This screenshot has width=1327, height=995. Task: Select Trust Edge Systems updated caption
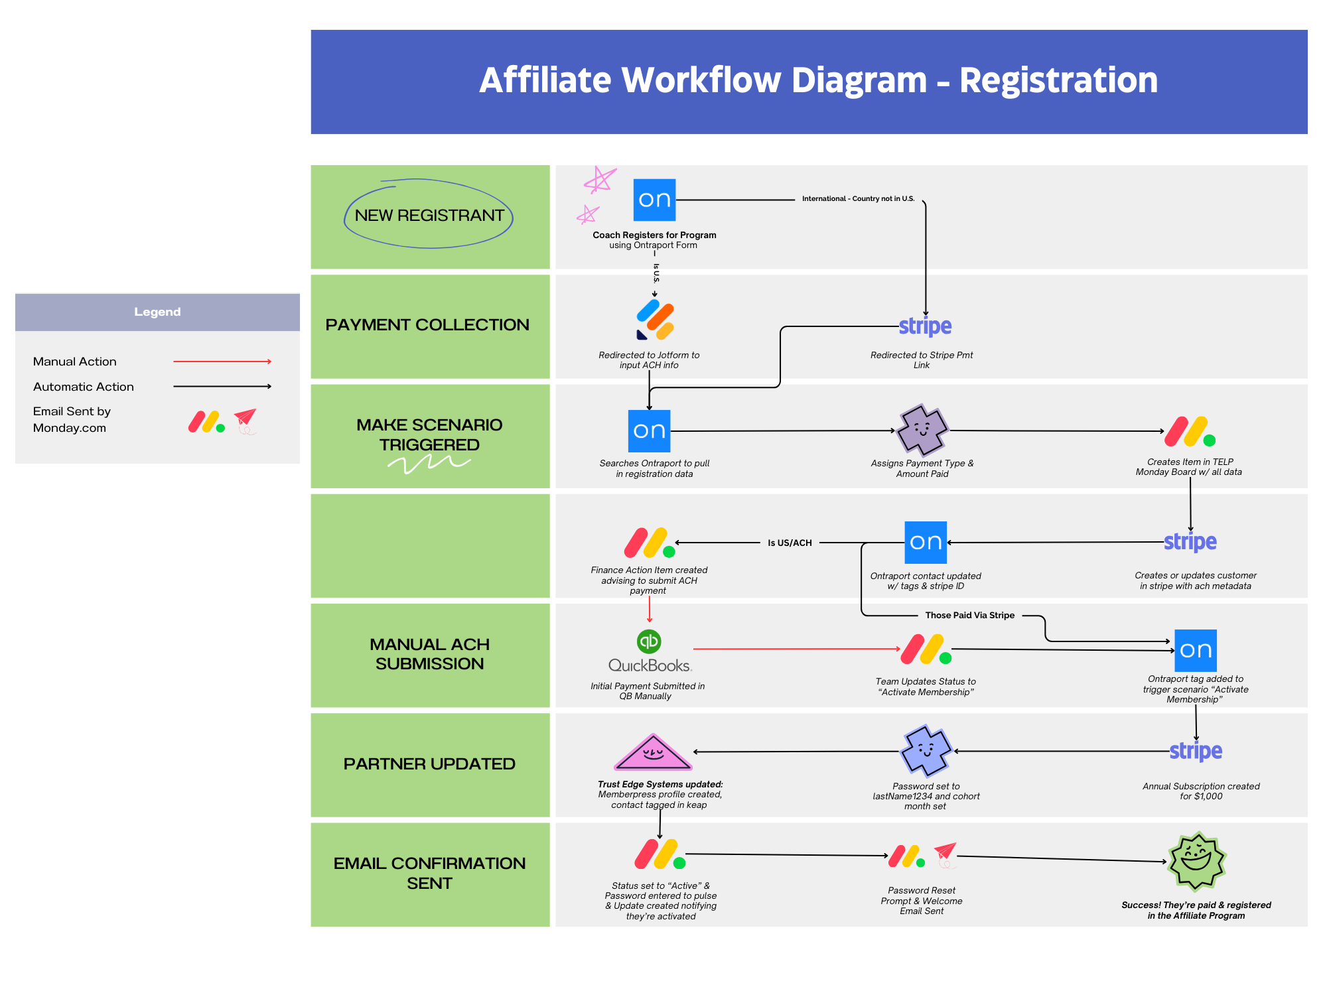660,795
